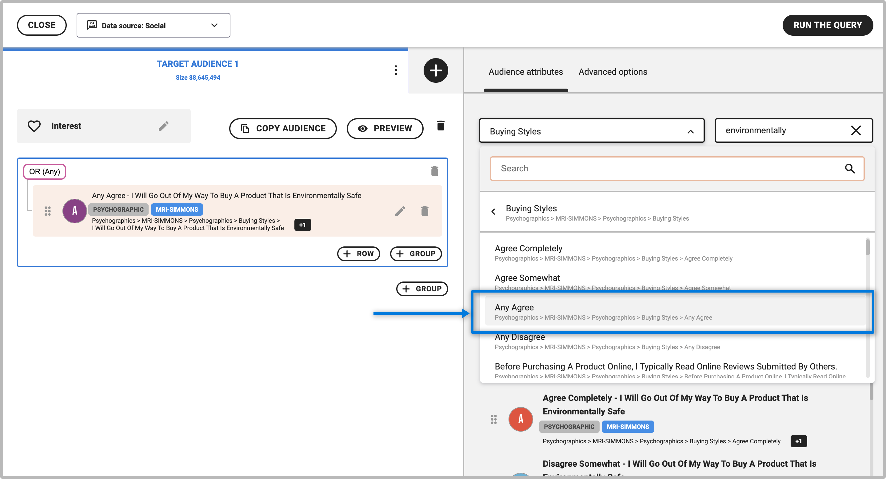
Task: Edit the Any Agree attribute row pencil
Action: 400,211
